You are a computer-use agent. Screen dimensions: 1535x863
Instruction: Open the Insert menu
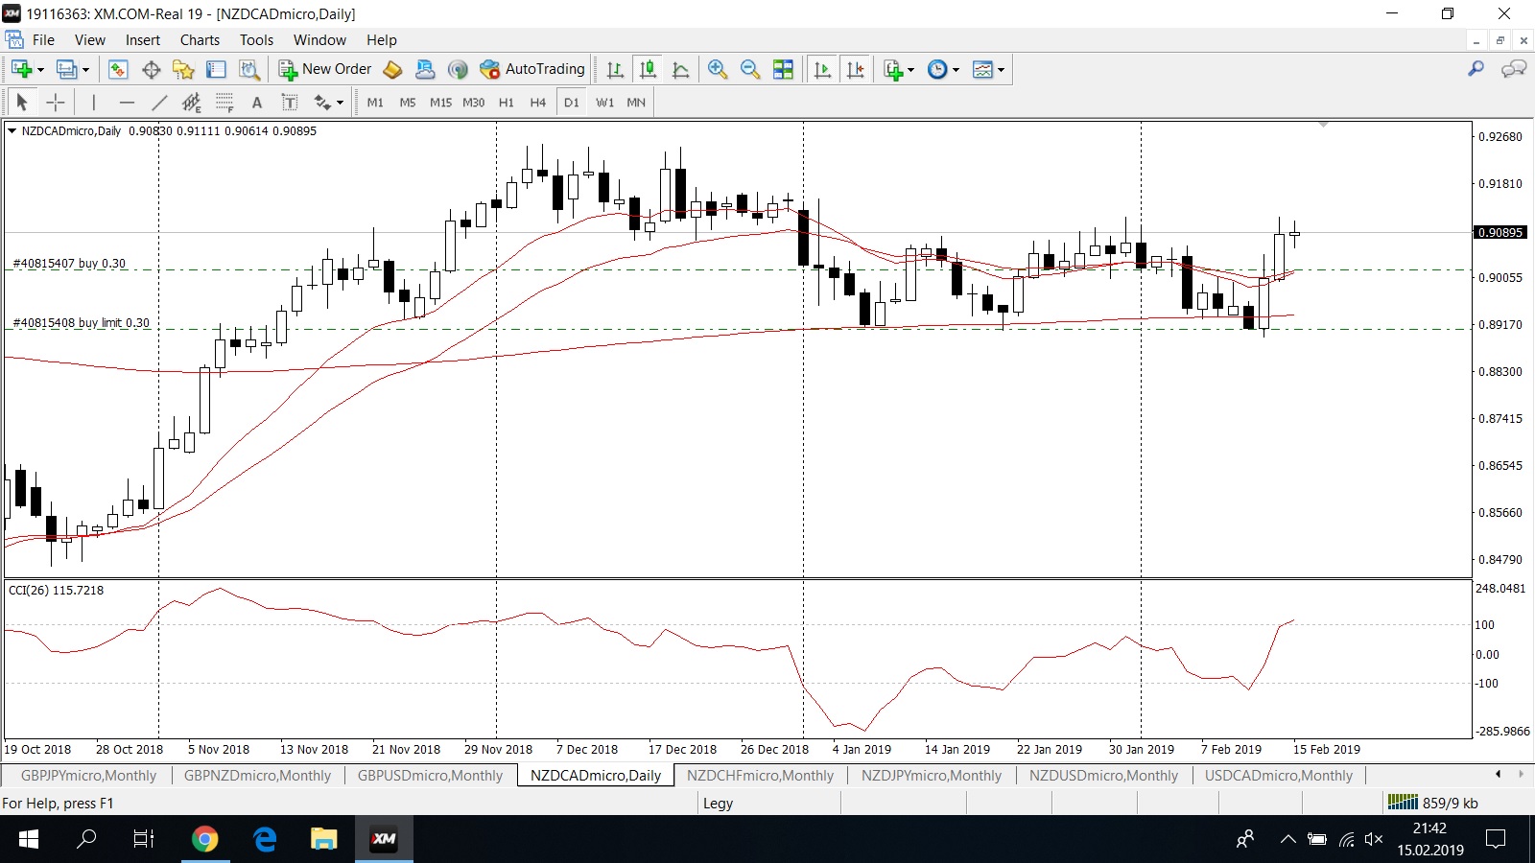143,40
